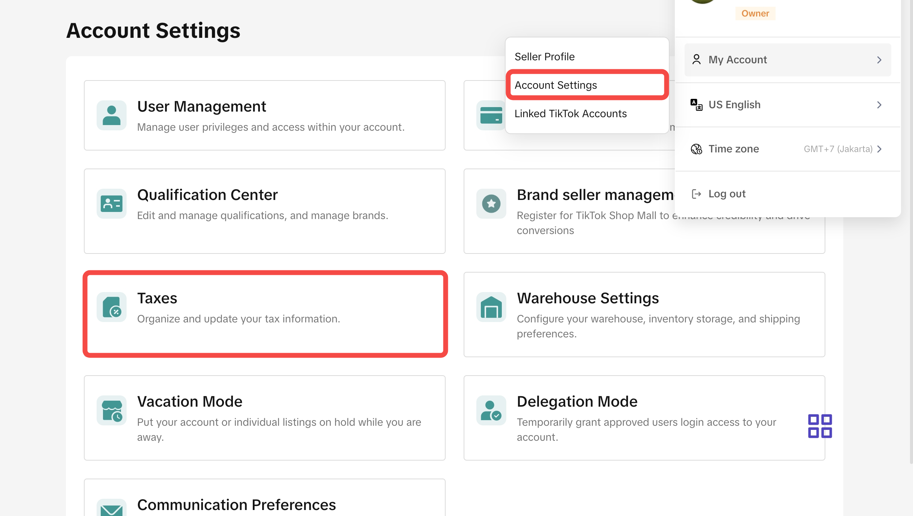Click the Communication Preferences envelope icon
The height and width of the screenshot is (516, 913).
point(112,509)
